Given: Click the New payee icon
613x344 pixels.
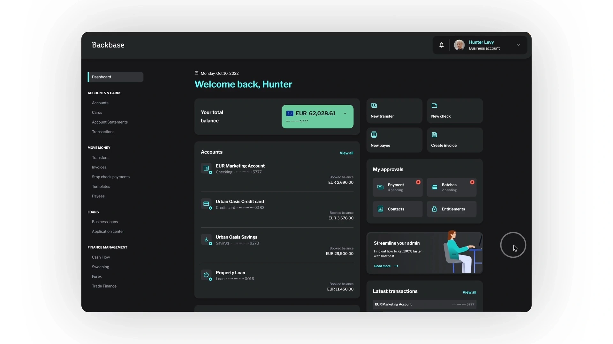Looking at the screenshot, I should click(x=374, y=135).
